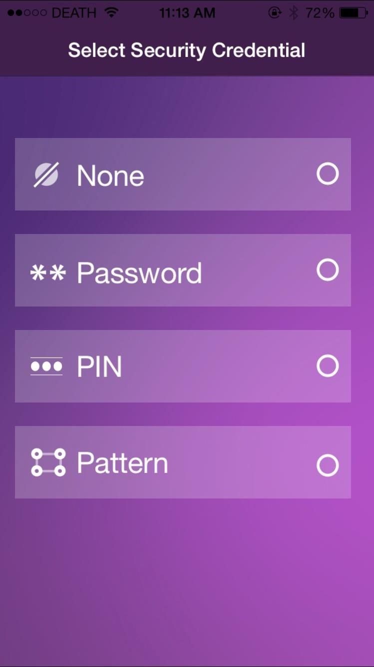Viewport: 374px width, 667px height.
Task: Choose the PIN label text
Action: tap(99, 367)
